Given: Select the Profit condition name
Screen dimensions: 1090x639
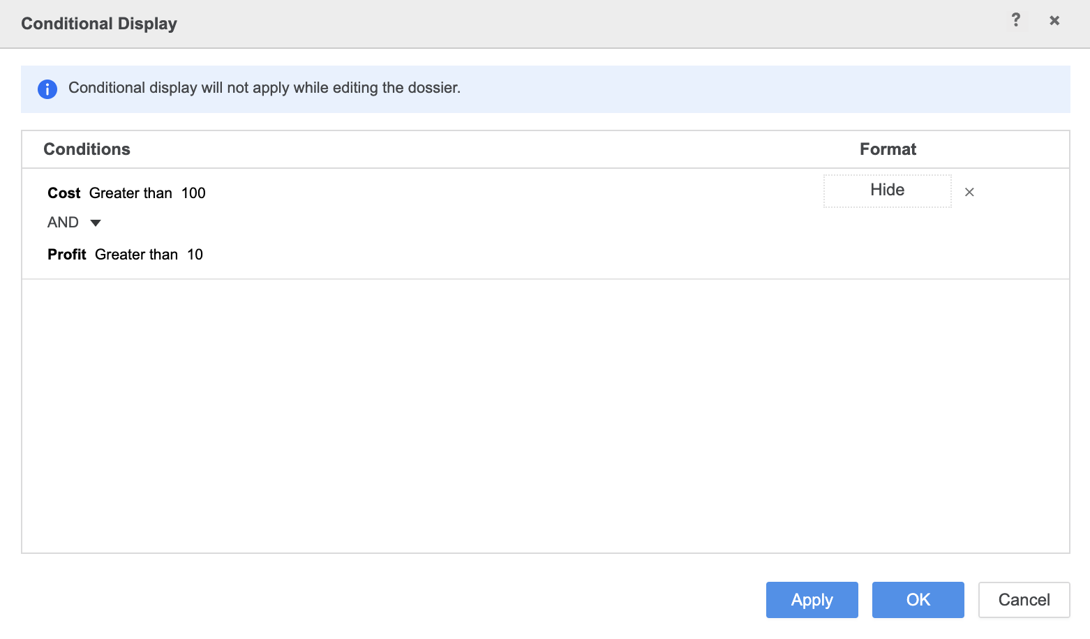Looking at the screenshot, I should (67, 255).
